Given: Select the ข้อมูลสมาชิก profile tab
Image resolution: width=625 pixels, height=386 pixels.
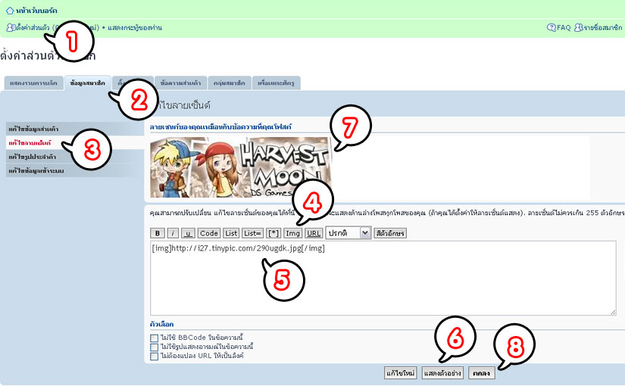Looking at the screenshot, I should tap(88, 83).
